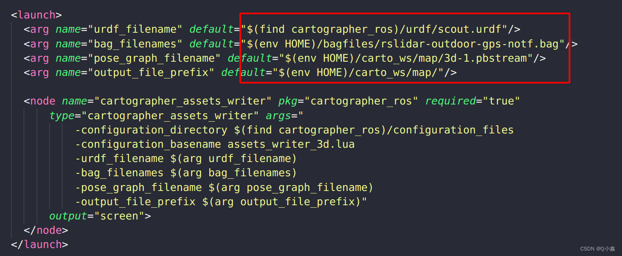622x256 pixels.
Task: Click the opening launch tag
Action: coord(37,15)
